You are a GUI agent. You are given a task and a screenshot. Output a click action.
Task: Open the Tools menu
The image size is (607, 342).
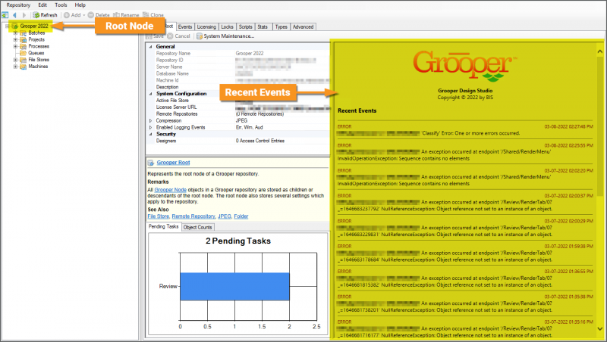pos(61,5)
